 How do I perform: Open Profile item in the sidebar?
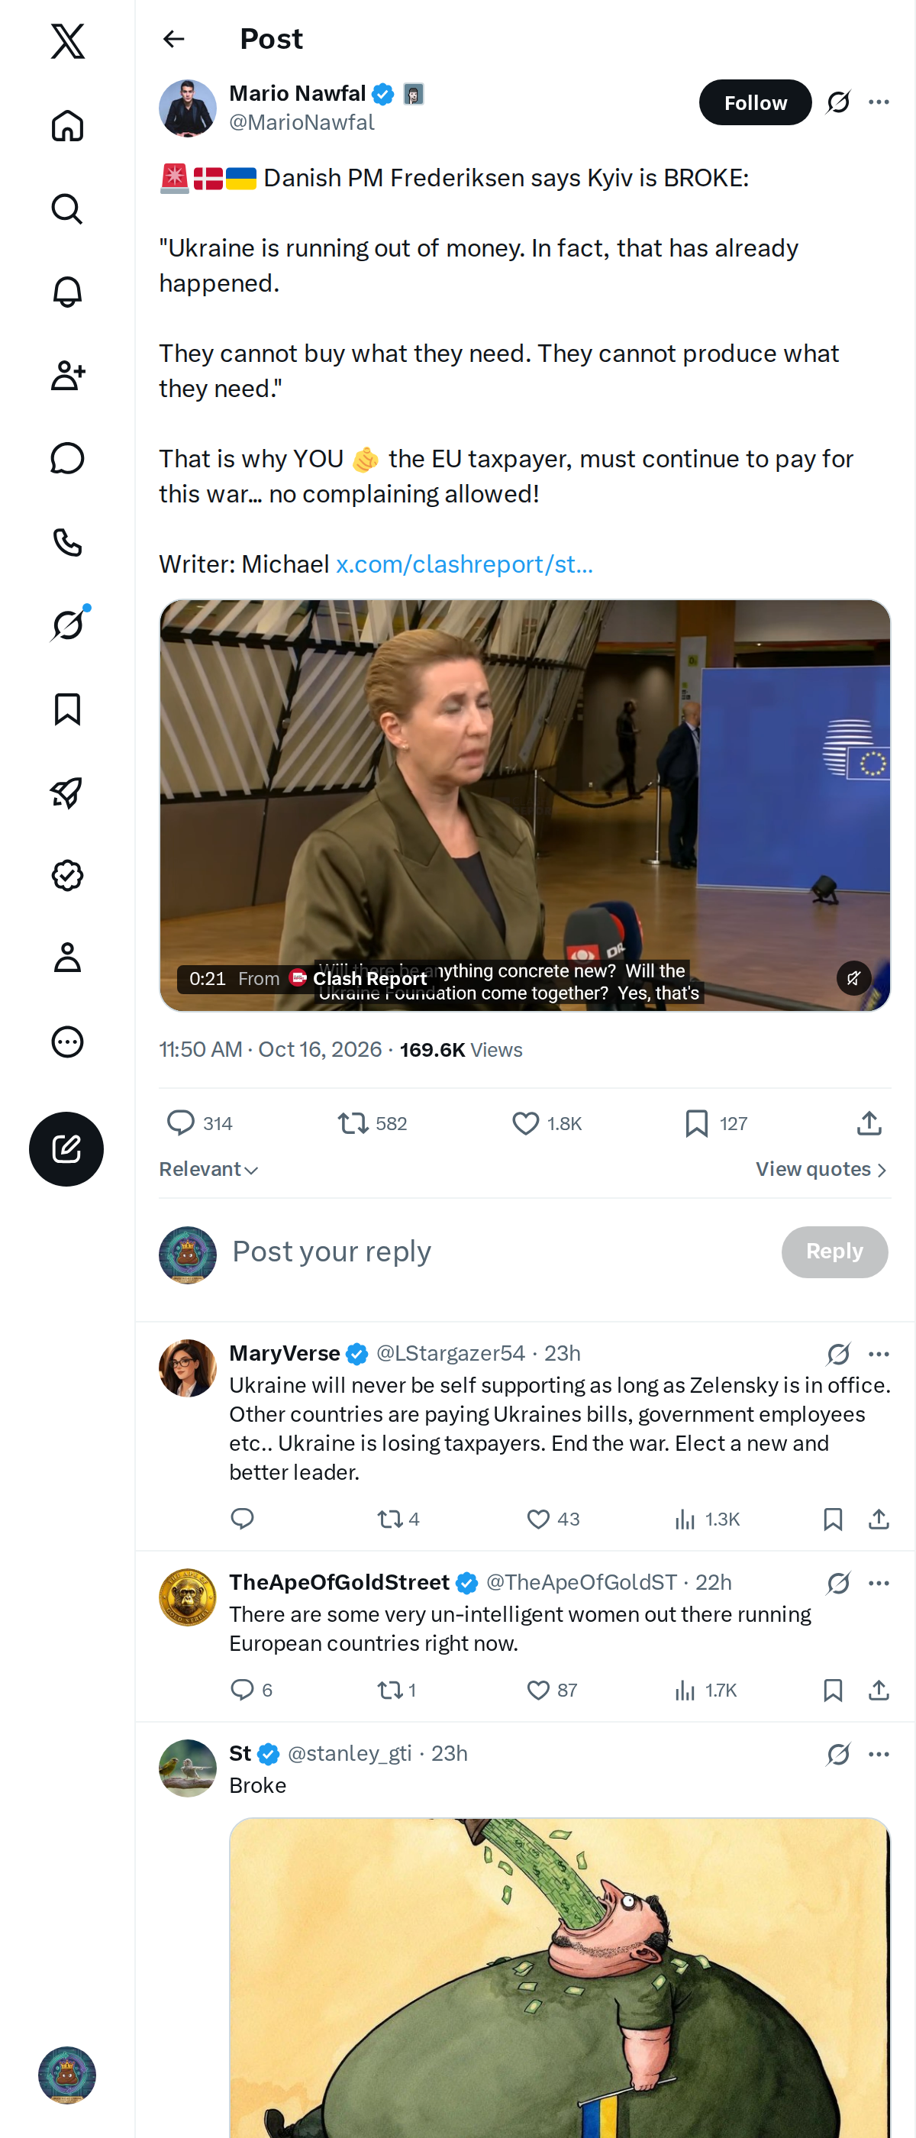pos(67,958)
